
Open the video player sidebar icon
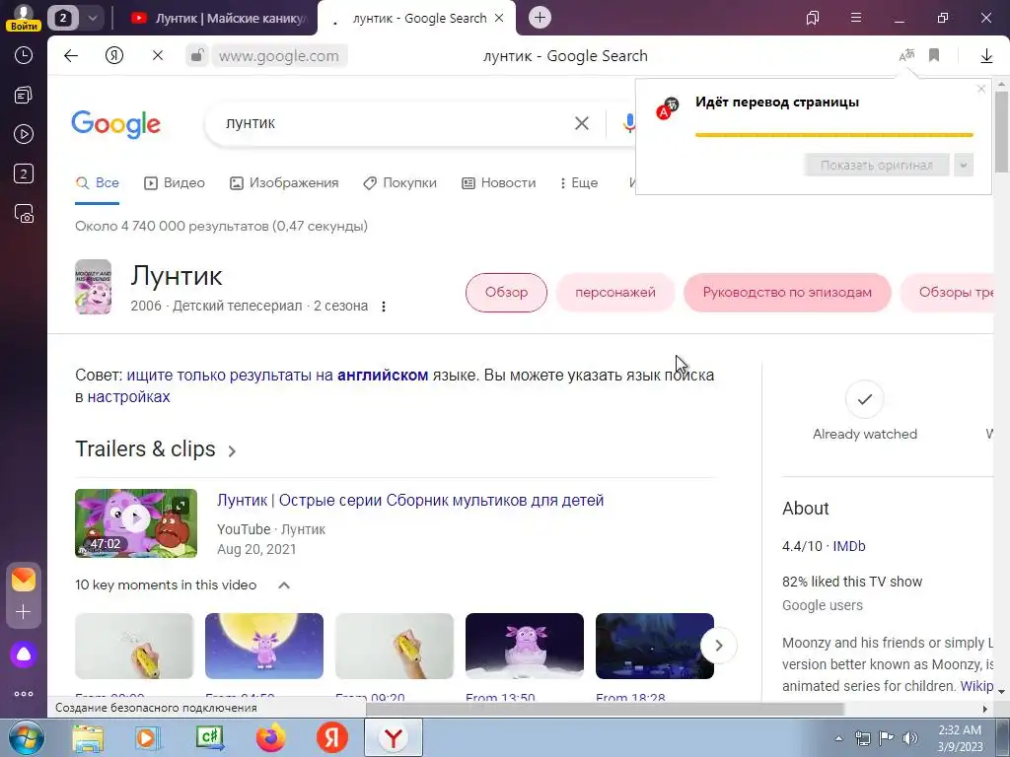(24, 134)
